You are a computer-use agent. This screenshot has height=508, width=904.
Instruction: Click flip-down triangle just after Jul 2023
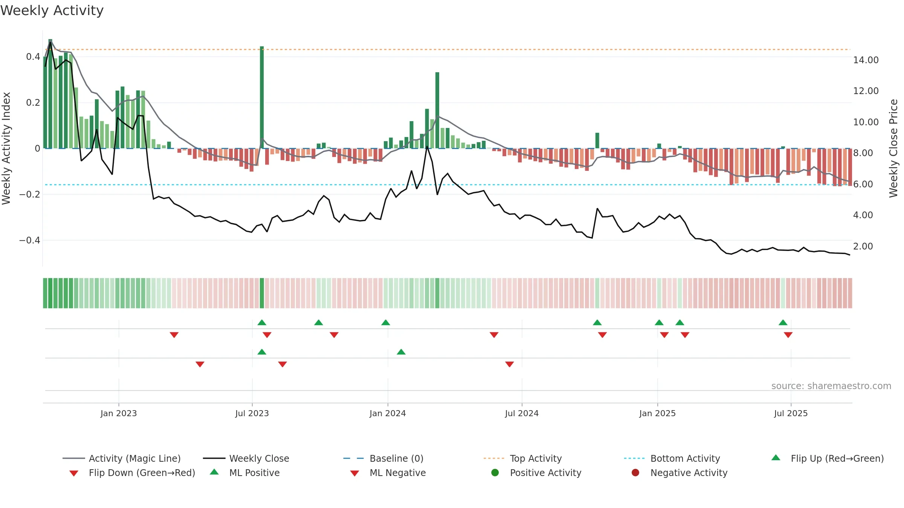(x=267, y=335)
